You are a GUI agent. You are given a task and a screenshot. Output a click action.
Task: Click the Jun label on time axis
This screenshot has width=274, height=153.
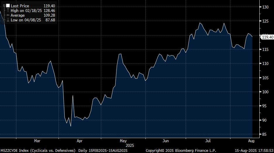[166, 141]
